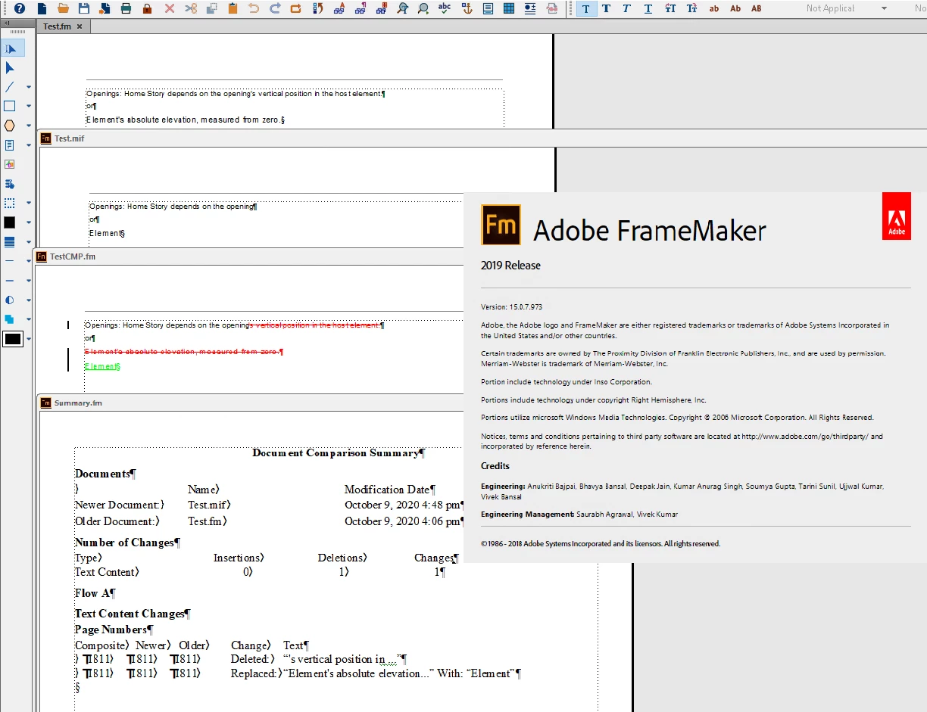927x712 pixels.
Task: Select the Text Frame tool
Action: [x=10, y=145]
